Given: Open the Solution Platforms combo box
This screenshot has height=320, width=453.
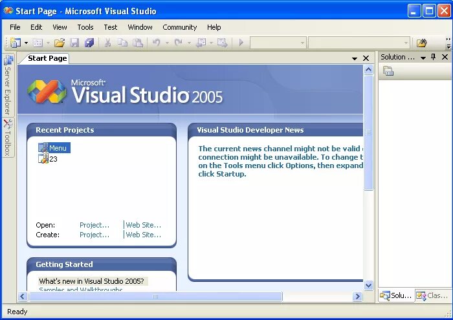Looking at the screenshot, I should pyautogui.click(x=359, y=43).
